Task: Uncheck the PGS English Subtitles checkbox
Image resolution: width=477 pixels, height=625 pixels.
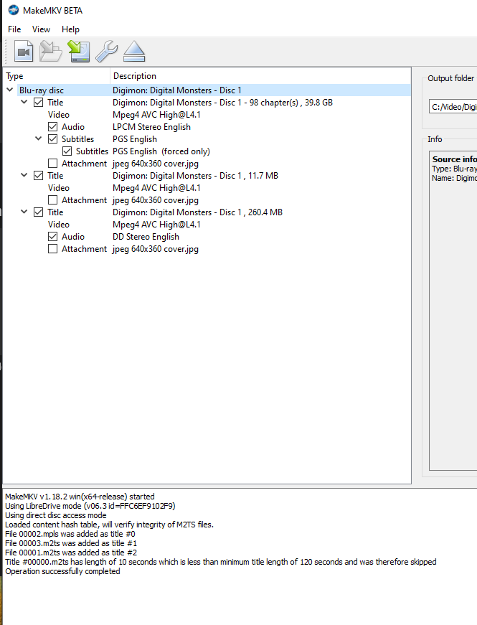Action: coord(52,139)
